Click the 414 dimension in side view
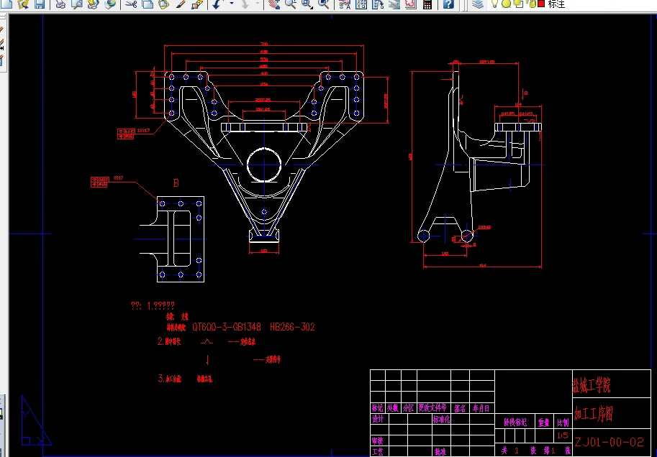Viewport: 657px width, 457px height. 483,265
